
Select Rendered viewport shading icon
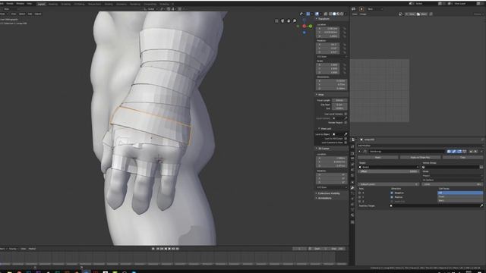point(342,14)
